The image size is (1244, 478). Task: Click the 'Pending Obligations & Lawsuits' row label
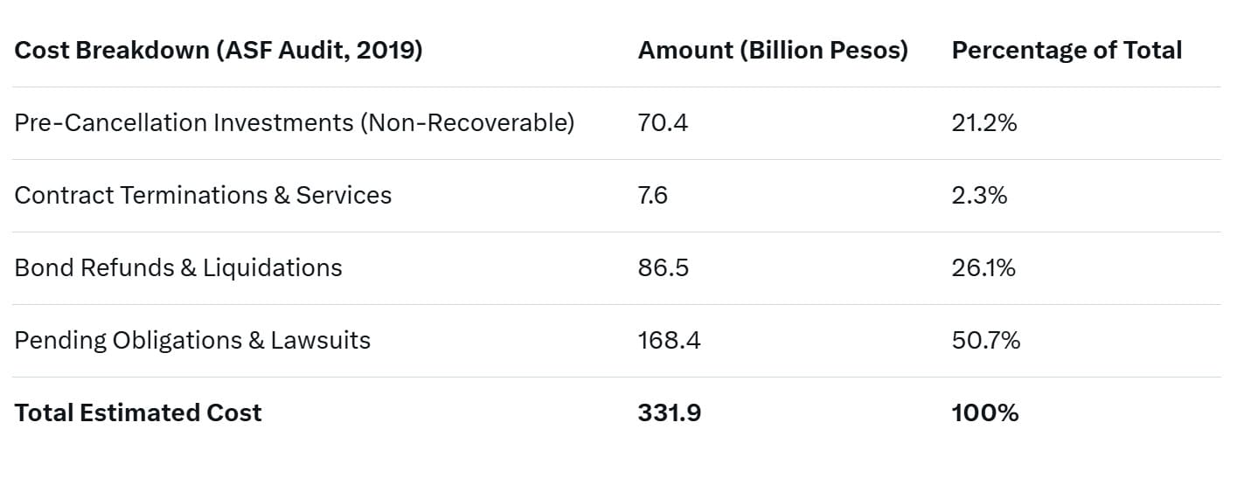point(192,341)
